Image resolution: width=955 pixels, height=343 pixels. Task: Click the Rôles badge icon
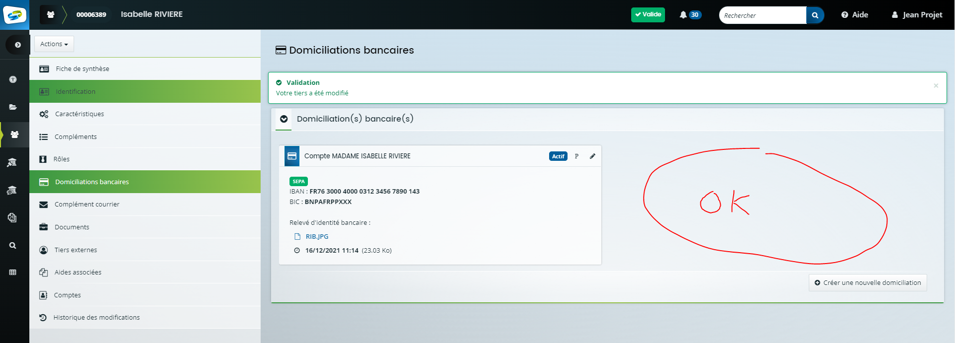coord(43,159)
